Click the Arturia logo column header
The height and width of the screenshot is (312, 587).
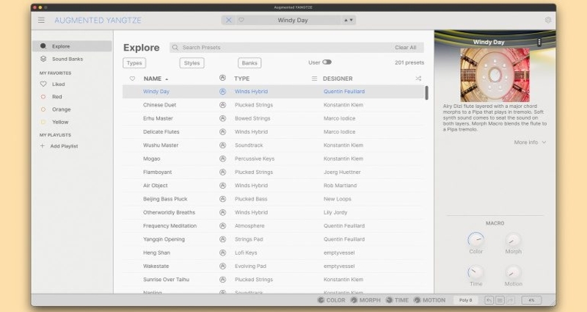[x=222, y=78]
